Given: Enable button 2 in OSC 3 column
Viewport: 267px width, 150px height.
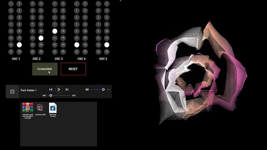Looking at the screenshot, I should (x=63, y=3).
